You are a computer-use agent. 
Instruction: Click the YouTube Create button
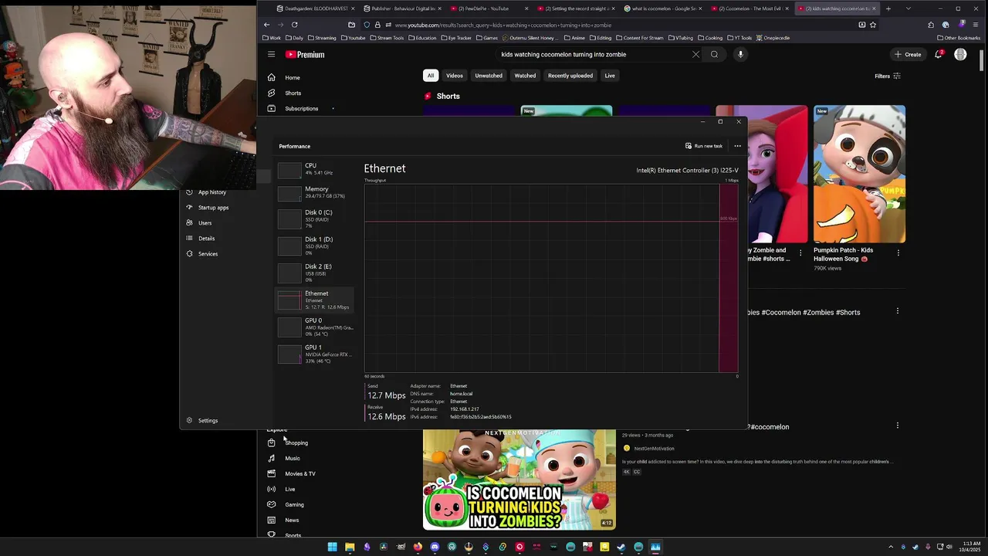[908, 54]
